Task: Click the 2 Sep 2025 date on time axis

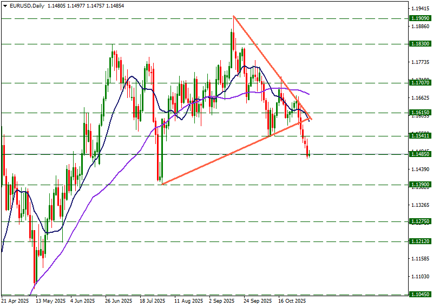Action: coord(222,301)
